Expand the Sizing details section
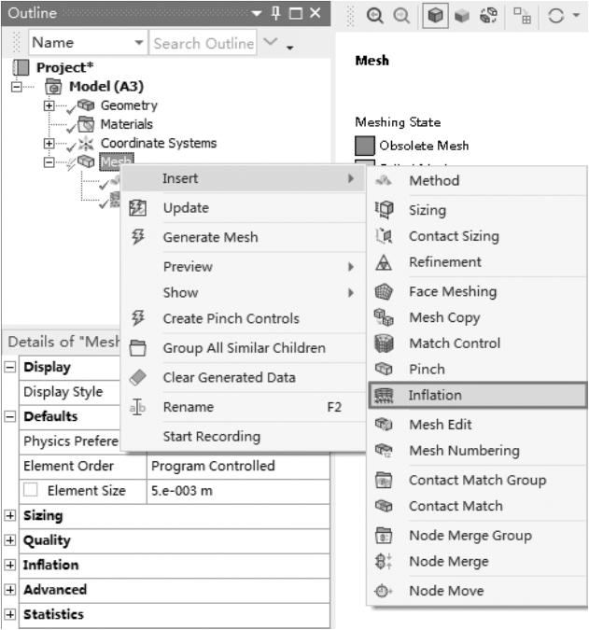589x630 pixels. (x=10, y=516)
